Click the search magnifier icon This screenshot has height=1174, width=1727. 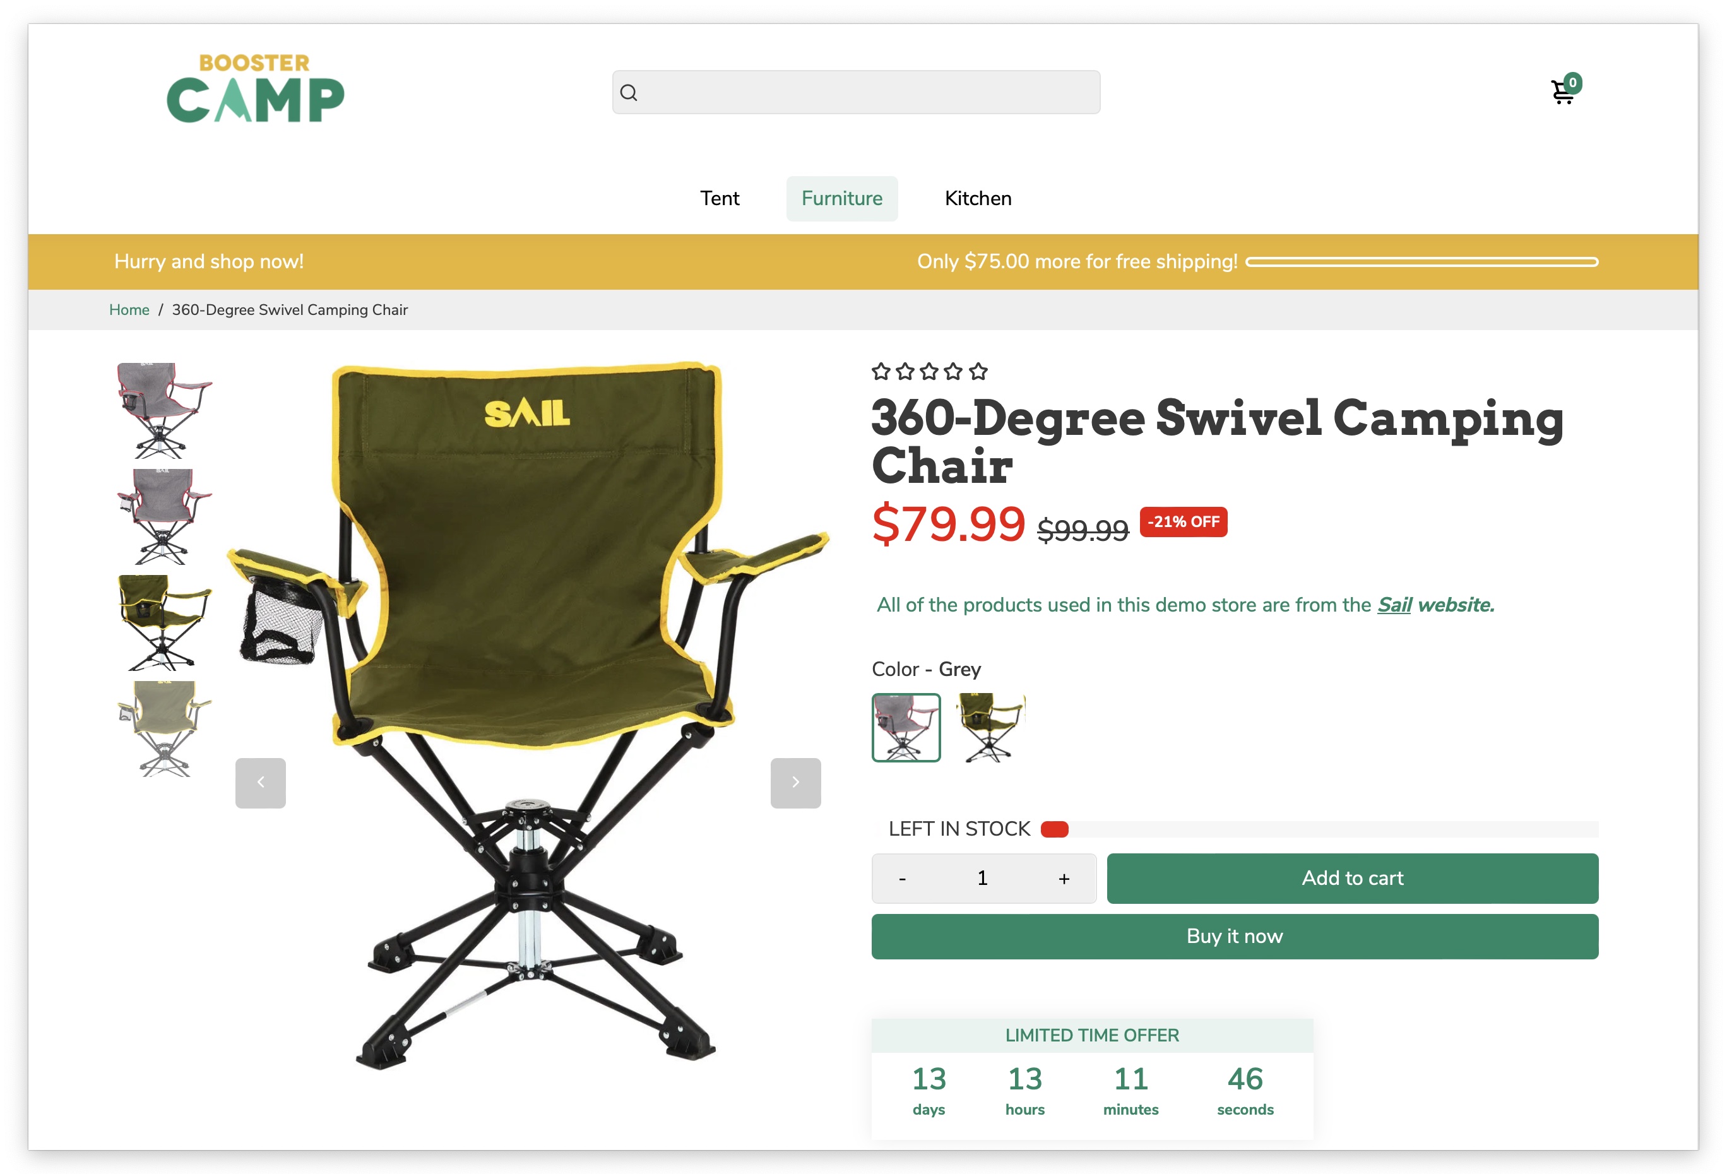(x=629, y=92)
